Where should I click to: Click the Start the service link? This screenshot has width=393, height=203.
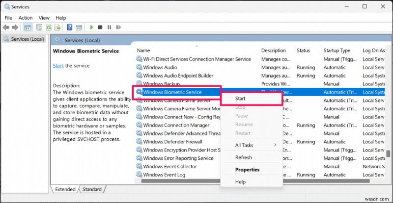58,66
